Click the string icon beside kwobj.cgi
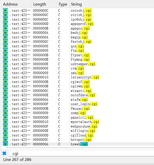Image resolution: width=154 pixels, height=165 pixels. 5,33
